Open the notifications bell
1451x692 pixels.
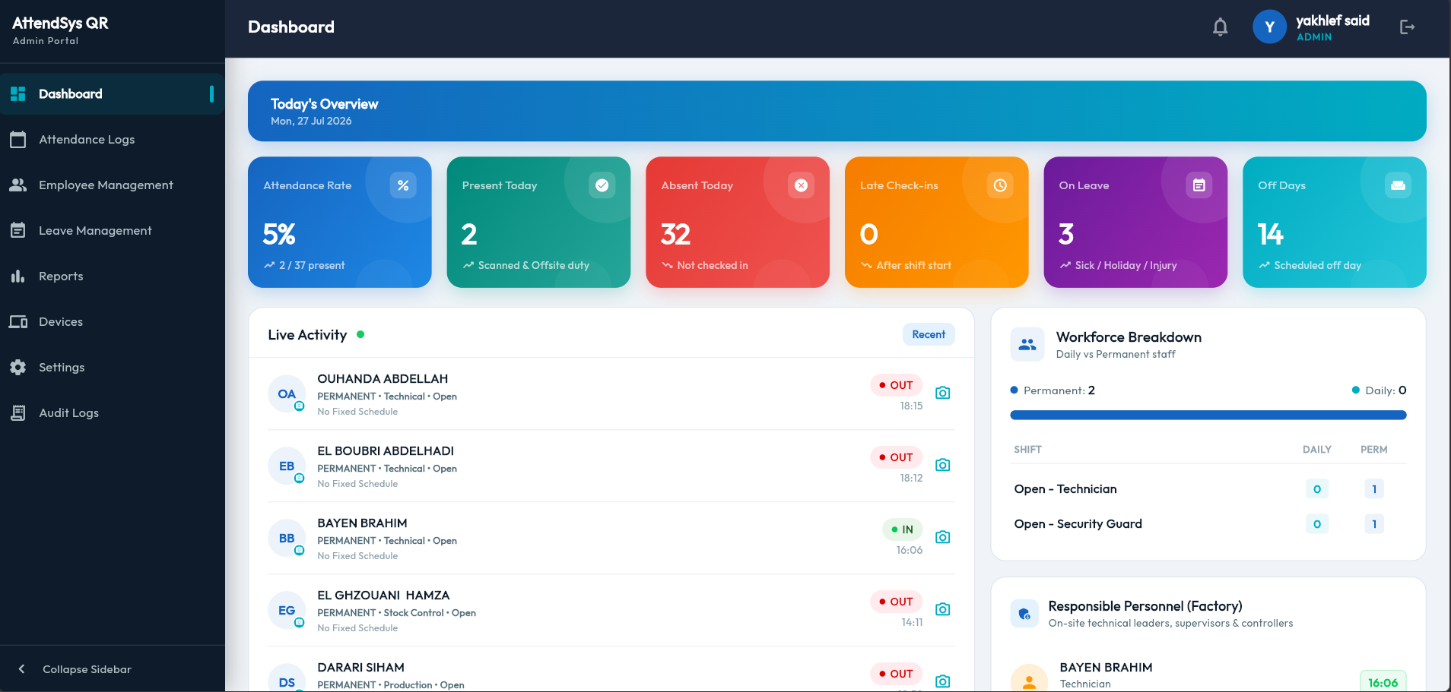1220,27
